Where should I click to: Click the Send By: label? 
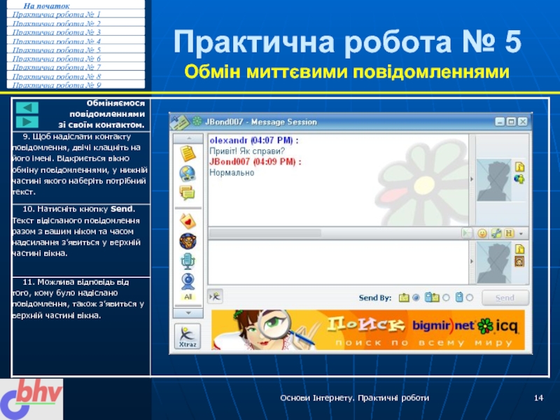pos(375,298)
